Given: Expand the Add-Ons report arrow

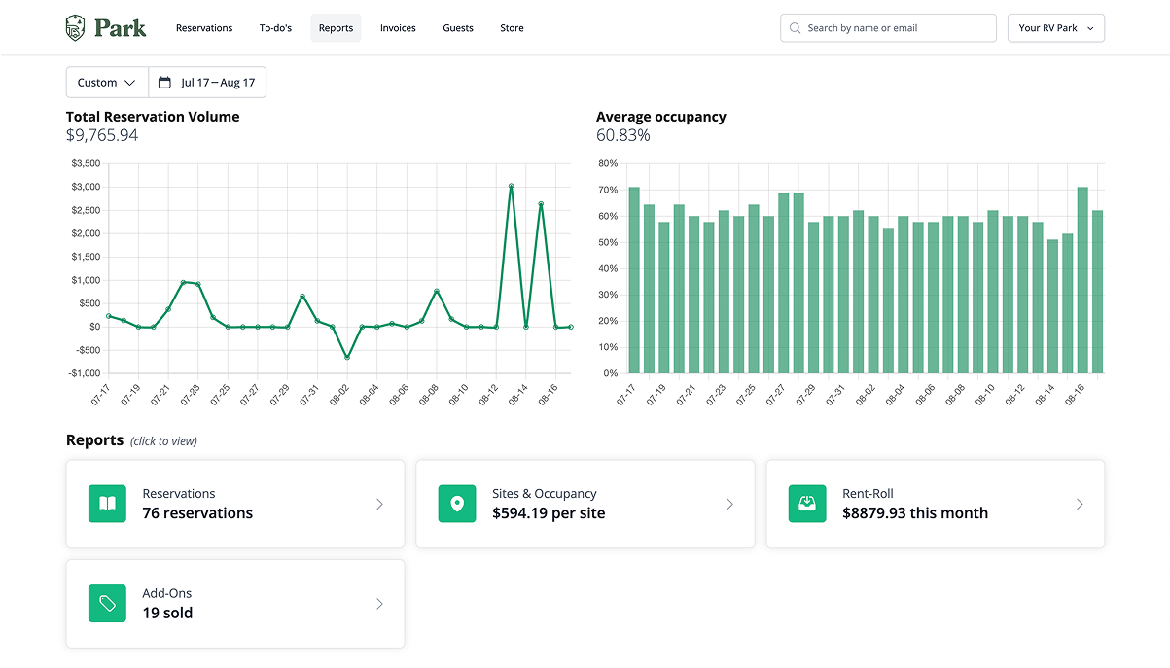Looking at the screenshot, I should tap(379, 604).
